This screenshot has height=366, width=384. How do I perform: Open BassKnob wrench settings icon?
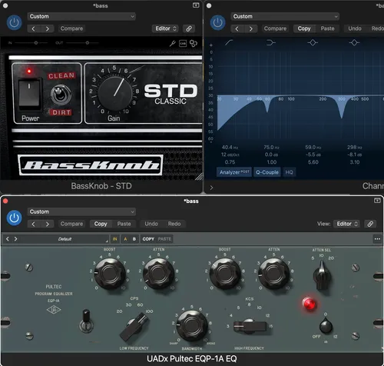pyautogui.click(x=172, y=43)
